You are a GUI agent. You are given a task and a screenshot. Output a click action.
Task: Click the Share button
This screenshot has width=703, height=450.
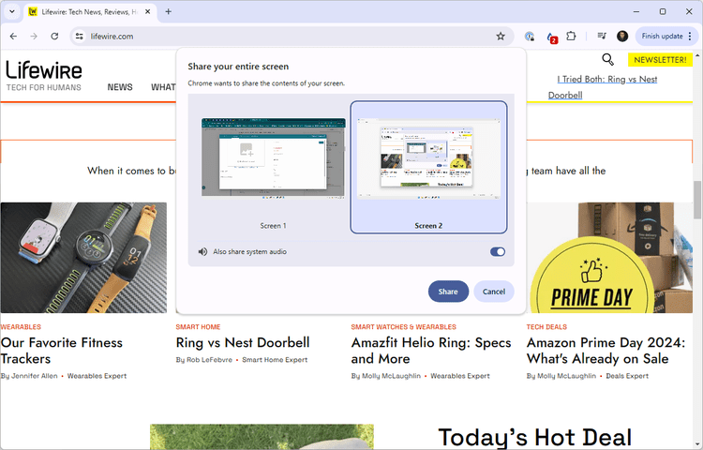coord(448,292)
